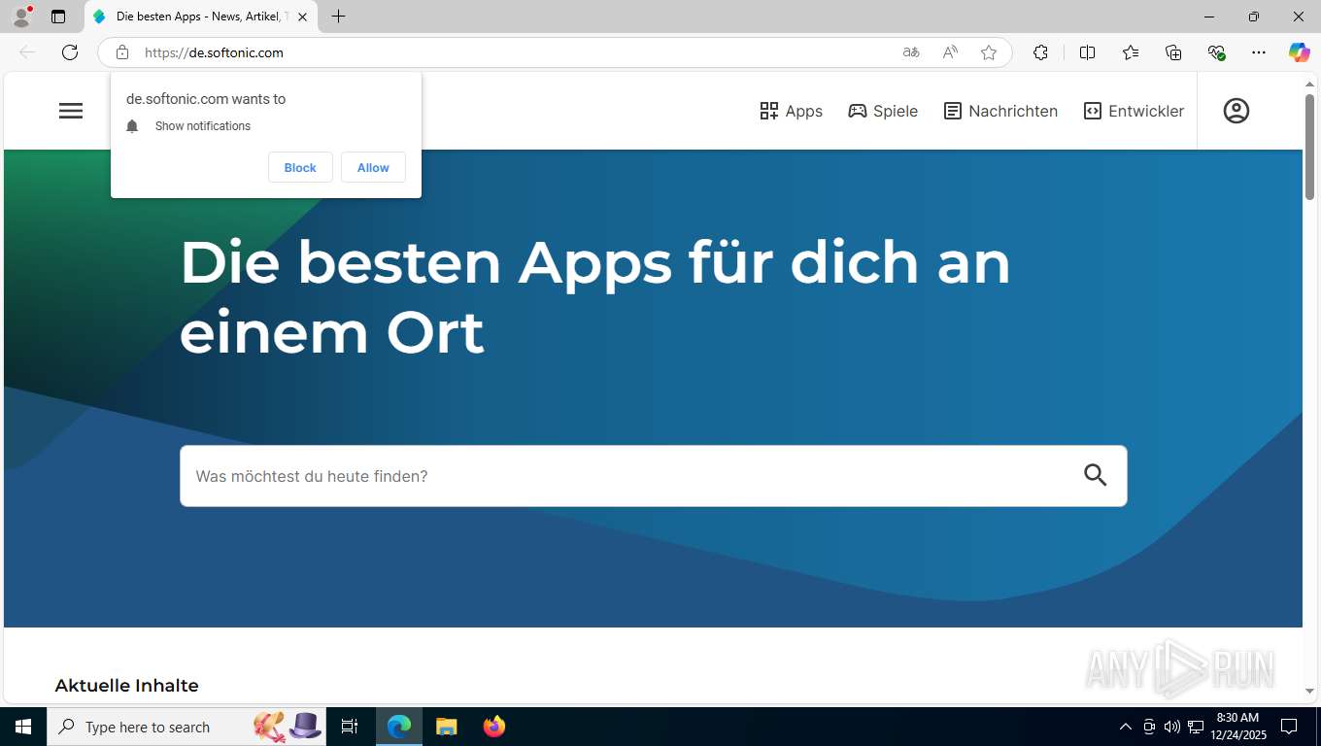The image size is (1321, 746).
Task: Open the notification center
Action: click(x=1289, y=727)
